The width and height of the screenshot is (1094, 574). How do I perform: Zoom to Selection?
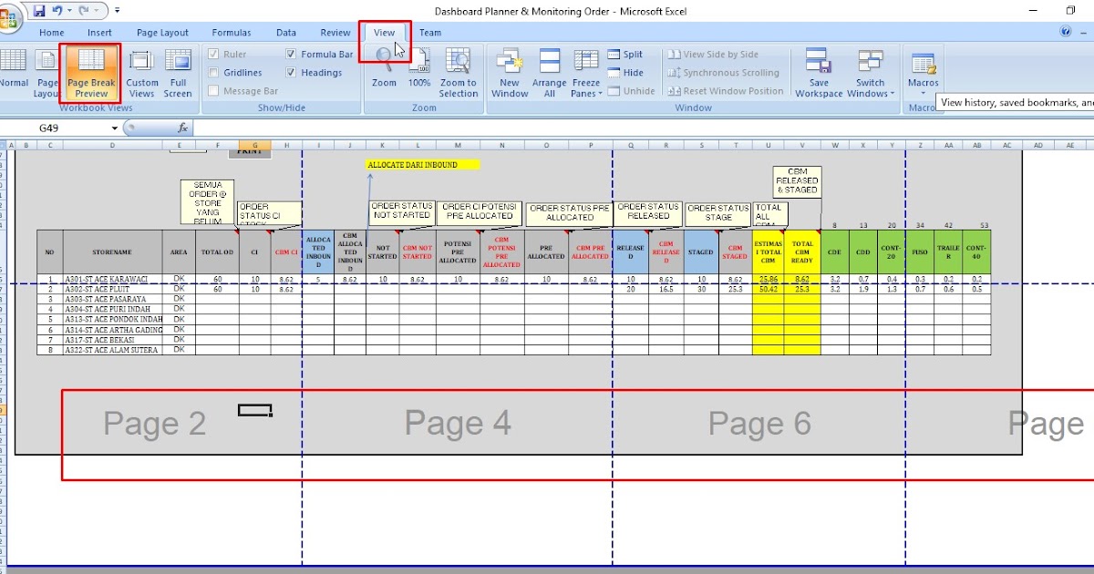point(458,73)
